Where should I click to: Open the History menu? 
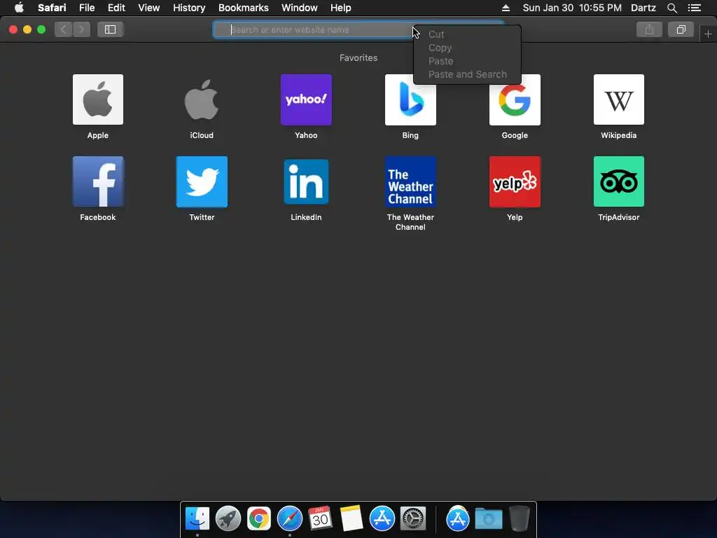point(189,8)
